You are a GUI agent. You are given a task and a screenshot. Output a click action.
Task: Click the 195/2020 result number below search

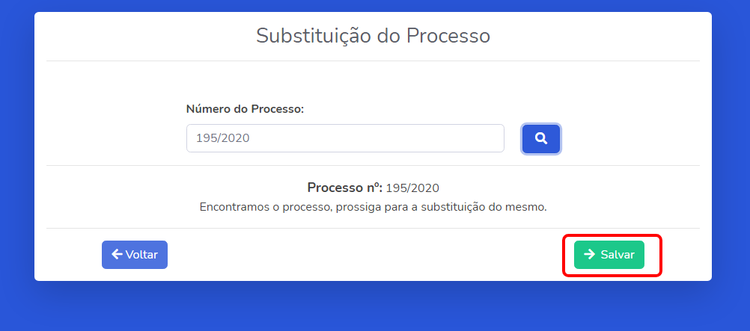click(412, 188)
